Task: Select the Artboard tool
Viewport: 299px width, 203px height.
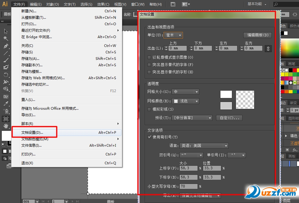Action: point(6,119)
